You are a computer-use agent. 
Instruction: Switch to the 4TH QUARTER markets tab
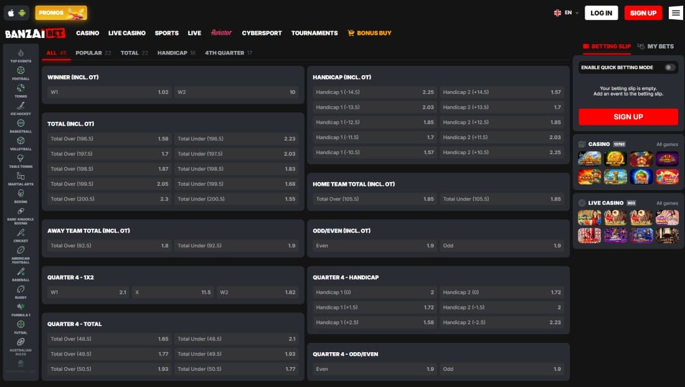point(229,53)
